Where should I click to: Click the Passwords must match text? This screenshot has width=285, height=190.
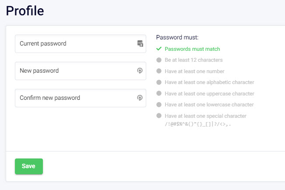pyautogui.click(x=192, y=49)
